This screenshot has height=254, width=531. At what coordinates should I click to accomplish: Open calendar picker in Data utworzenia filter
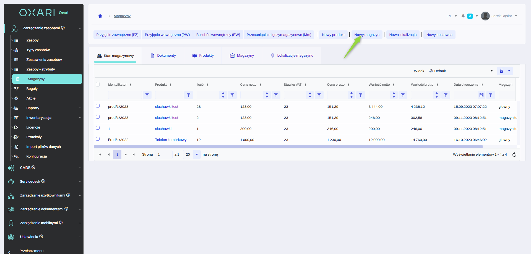coord(481,95)
